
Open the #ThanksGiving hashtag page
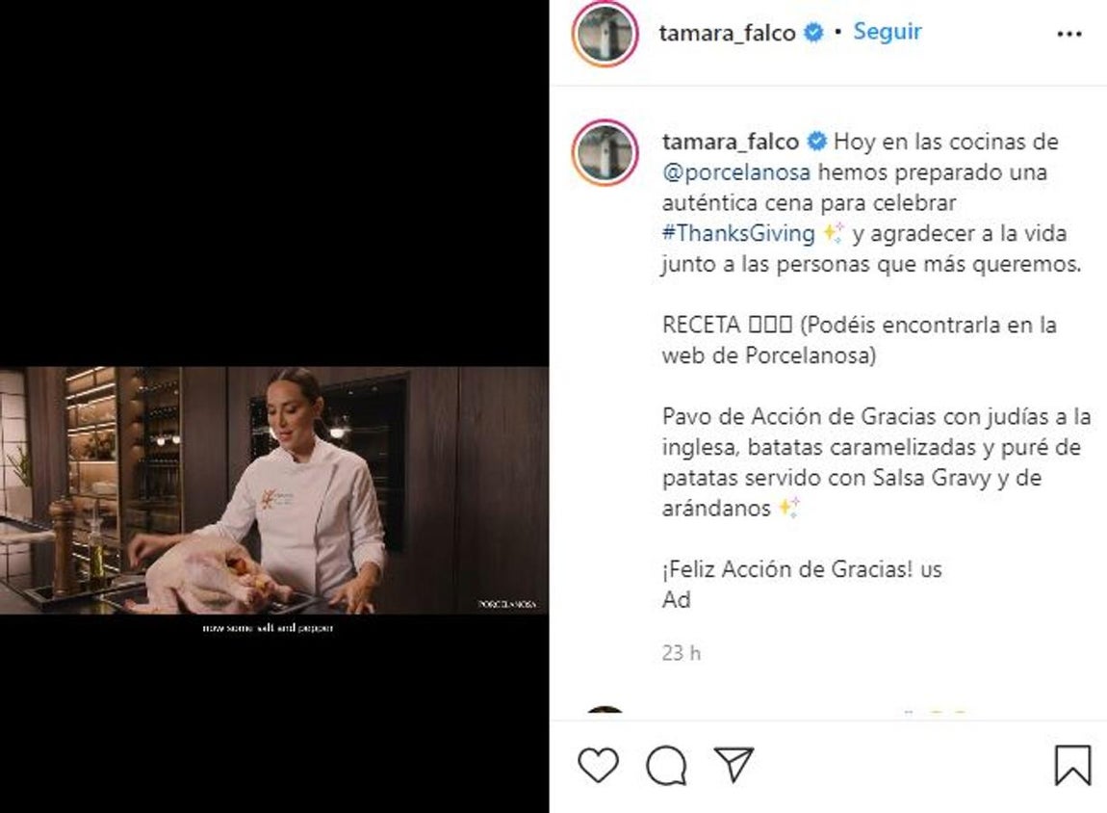737,233
